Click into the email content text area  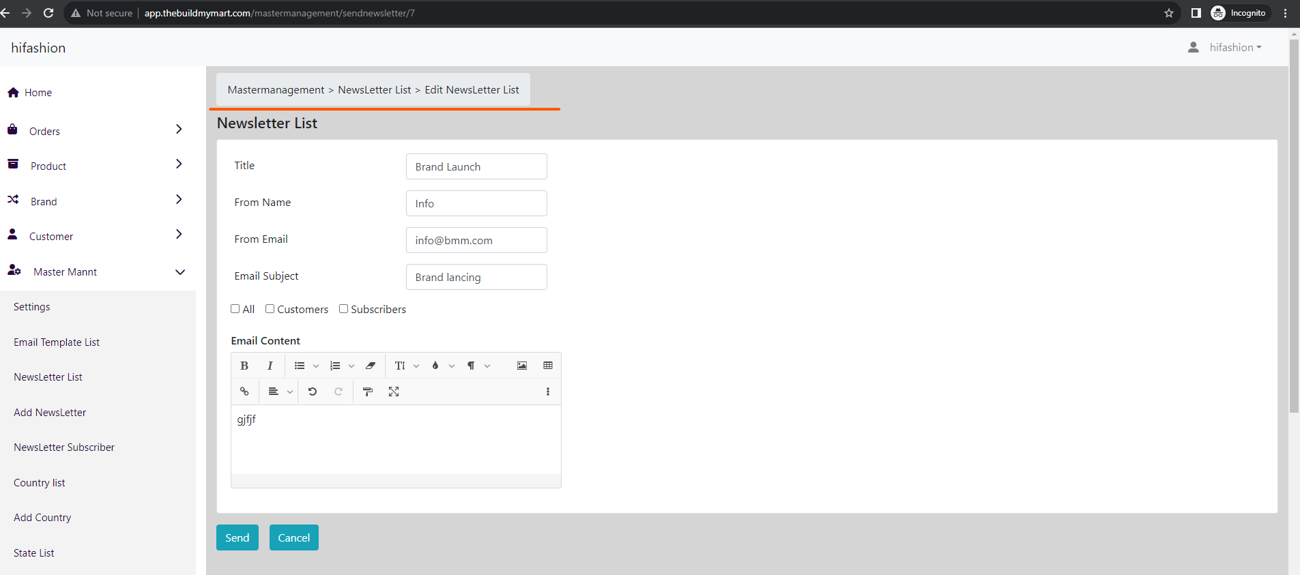click(396, 440)
